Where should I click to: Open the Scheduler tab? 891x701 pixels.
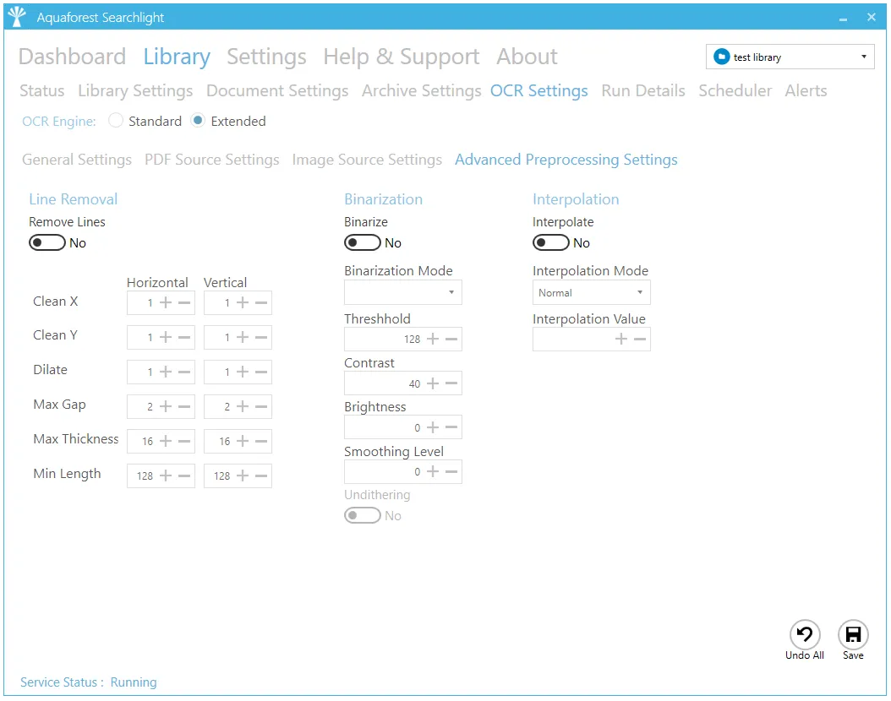coord(735,90)
